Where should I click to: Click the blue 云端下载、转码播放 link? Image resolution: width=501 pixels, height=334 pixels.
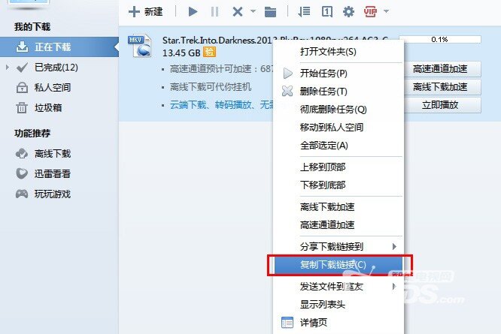click(221, 104)
